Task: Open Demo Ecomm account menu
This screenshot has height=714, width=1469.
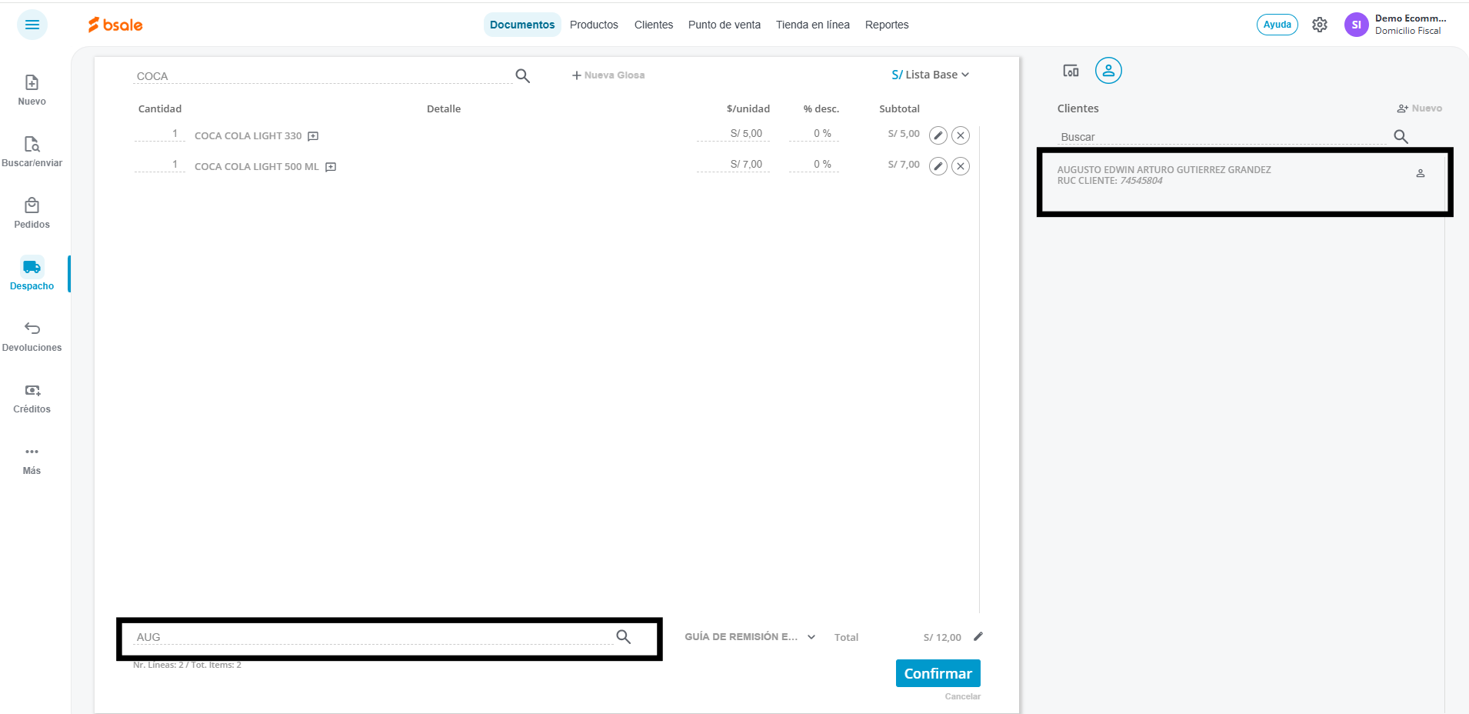Action: [1411, 25]
